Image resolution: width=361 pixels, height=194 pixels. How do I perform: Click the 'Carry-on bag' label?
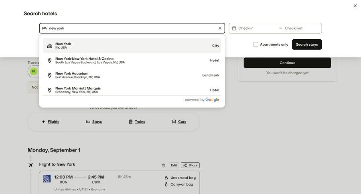(182, 184)
